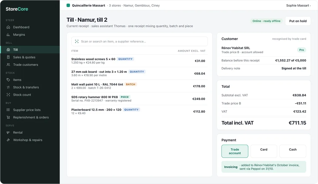Image resolution: width=318 pixels, height=184 pixels.
Task: Select Card payment method
Action: [264, 151]
